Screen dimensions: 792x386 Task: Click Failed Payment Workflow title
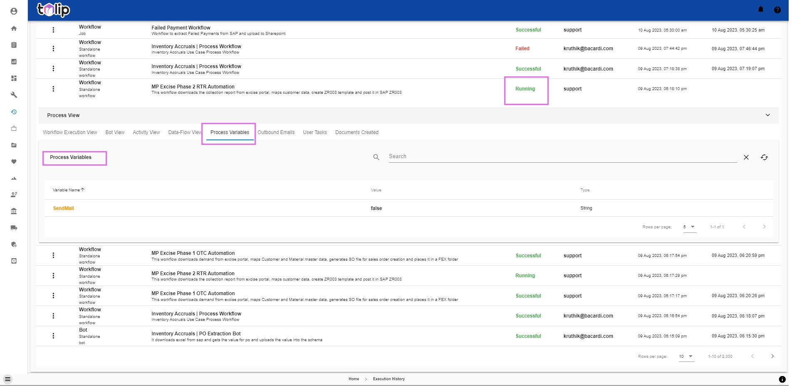pyautogui.click(x=181, y=28)
